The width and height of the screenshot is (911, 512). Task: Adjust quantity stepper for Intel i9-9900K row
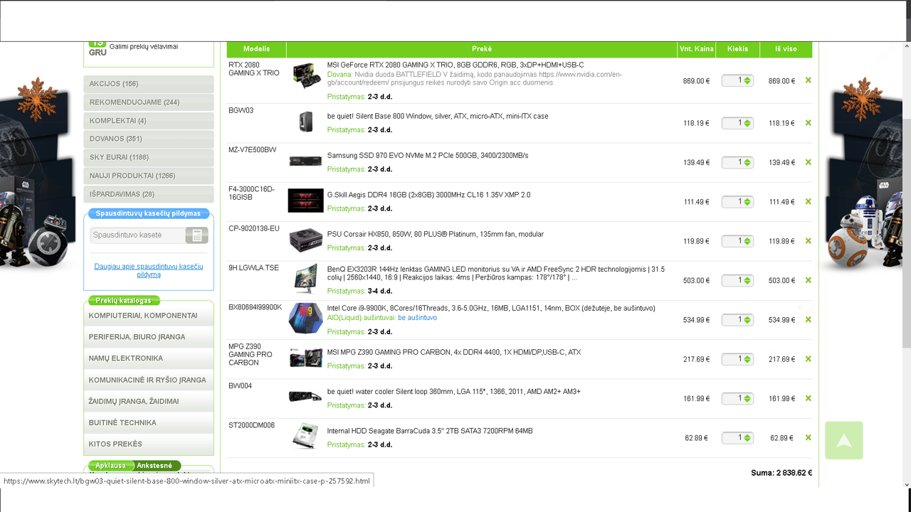point(747,320)
